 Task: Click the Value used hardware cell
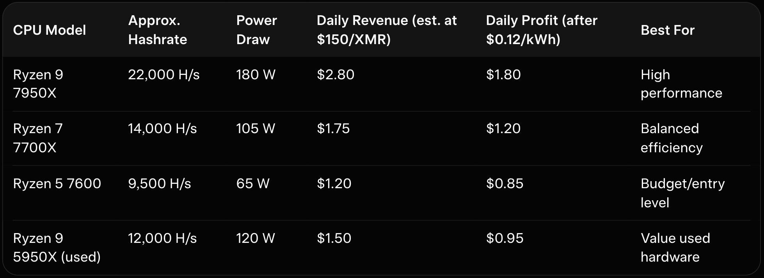click(x=675, y=248)
